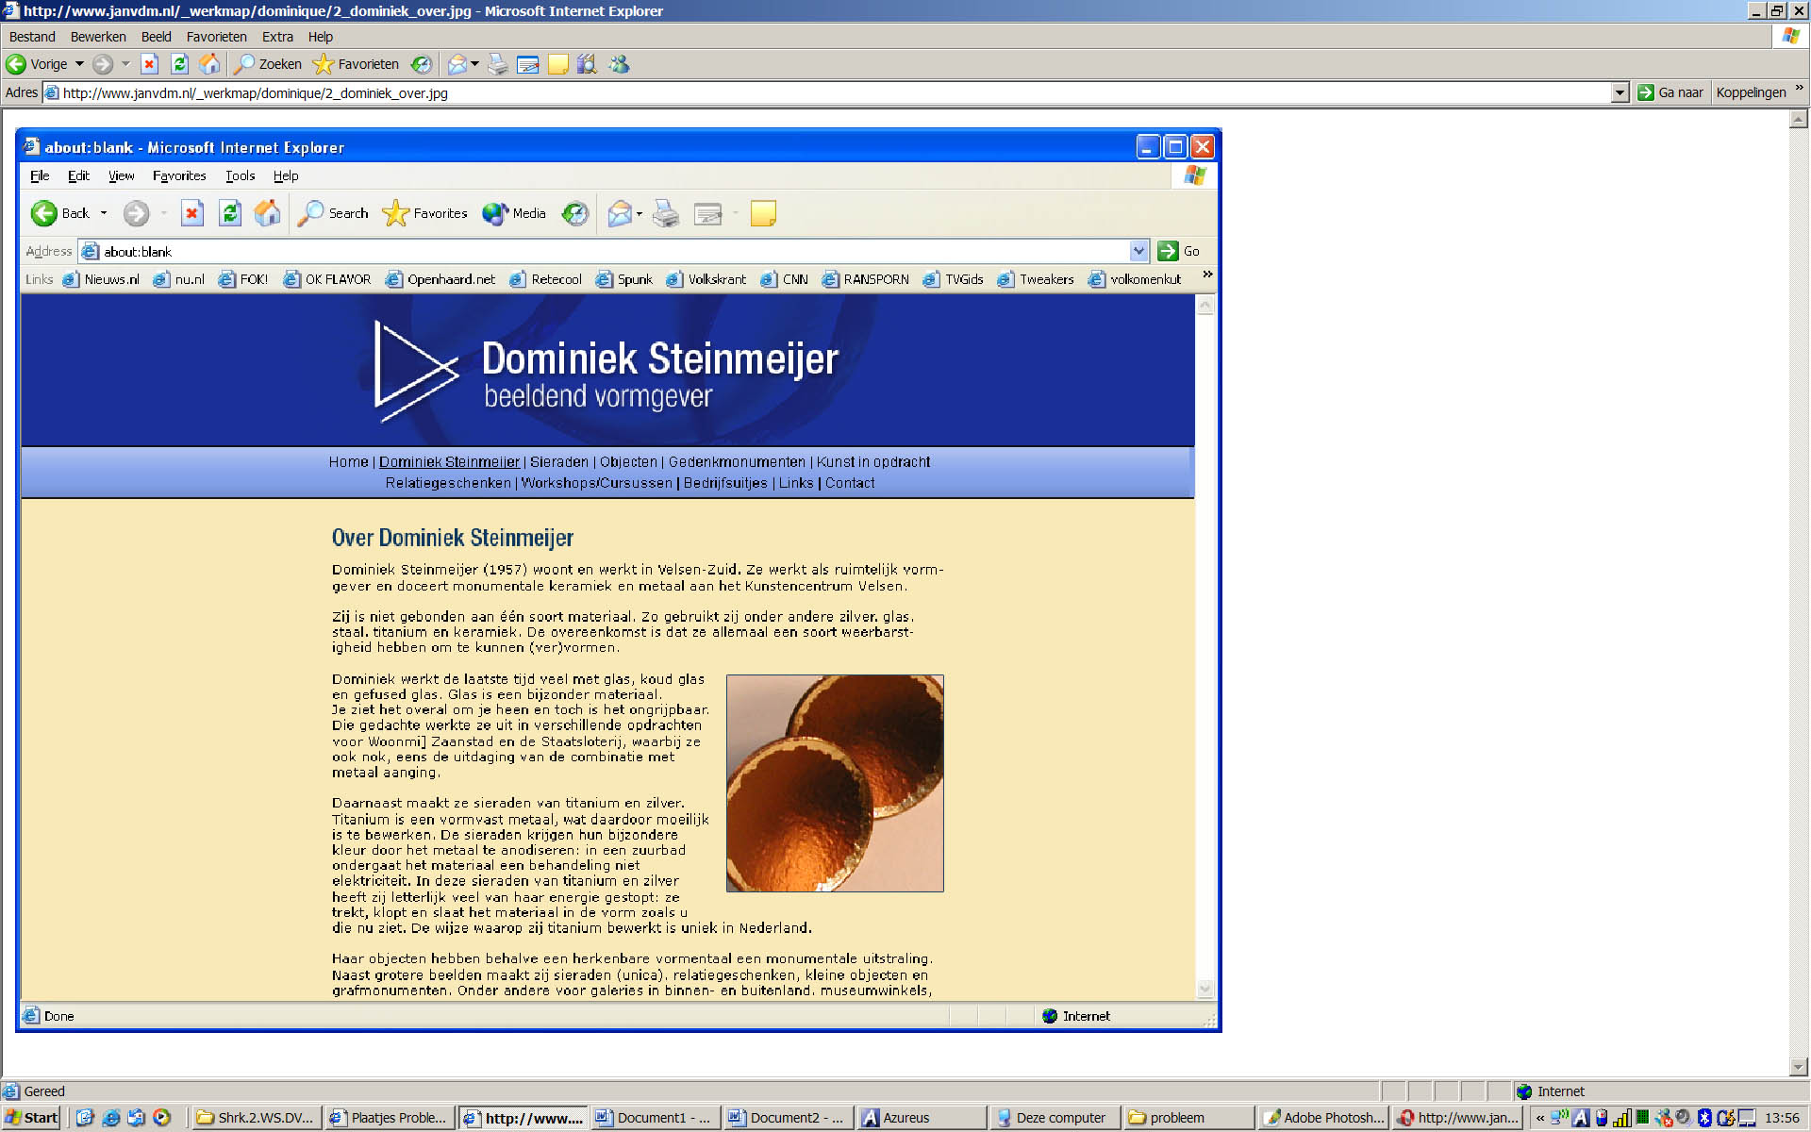Expand the Koppelingen chevron in outer browser
This screenshot has height=1132, width=1811.
[1799, 89]
